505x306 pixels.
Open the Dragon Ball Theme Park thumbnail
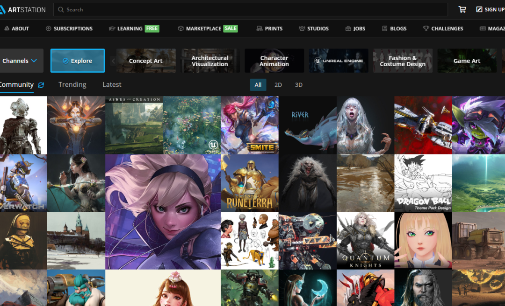pos(423,183)
